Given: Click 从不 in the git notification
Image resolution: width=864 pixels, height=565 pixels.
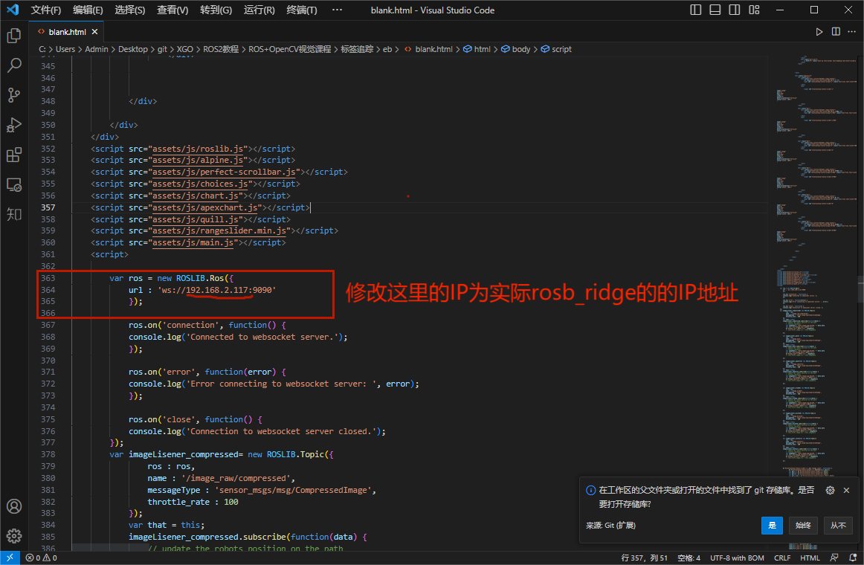Looking at the screenshot, I should [838, 526].
